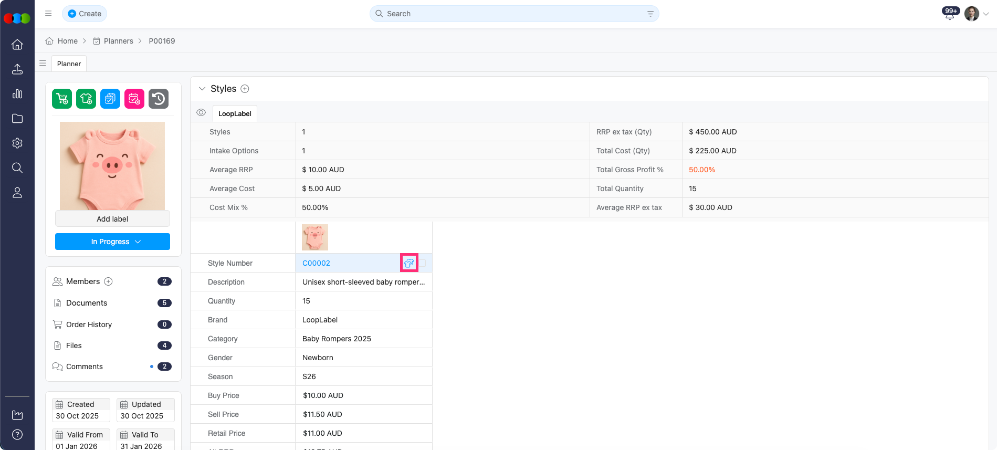Open the In Progress status dropdown
This screenshot has height=450, width=997.
[112, 242]
